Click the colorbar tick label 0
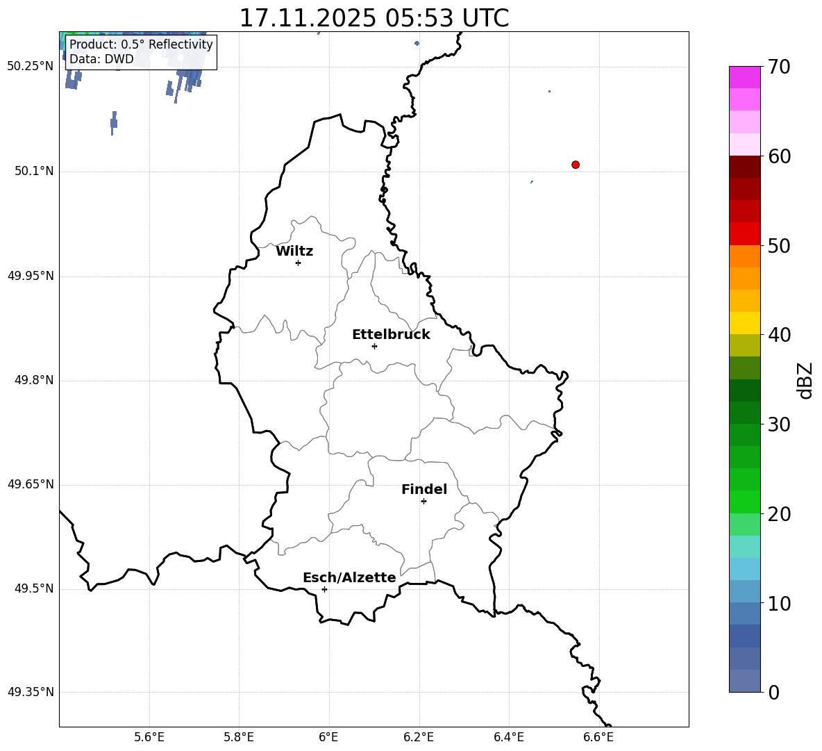 (x=773, y=692)
